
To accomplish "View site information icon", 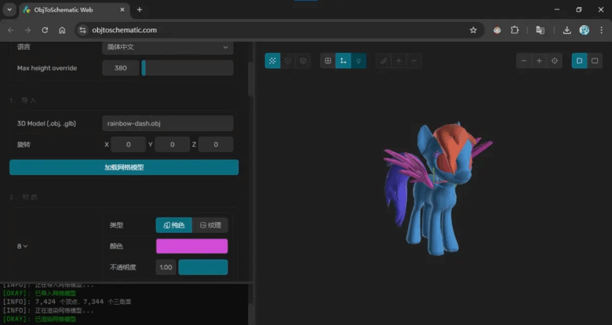I will tap(82, 30).
